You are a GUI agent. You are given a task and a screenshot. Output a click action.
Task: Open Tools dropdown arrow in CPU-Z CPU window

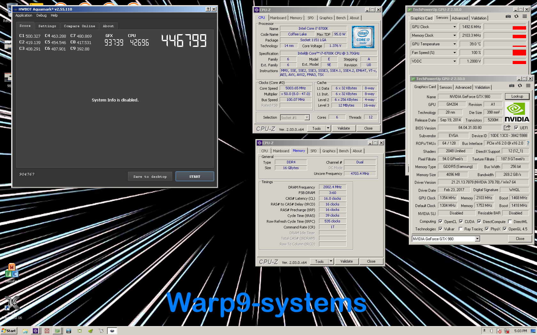click(x=328, y=128)
